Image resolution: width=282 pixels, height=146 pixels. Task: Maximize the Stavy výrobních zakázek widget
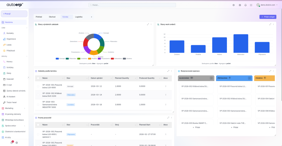[x=148, y=24]
